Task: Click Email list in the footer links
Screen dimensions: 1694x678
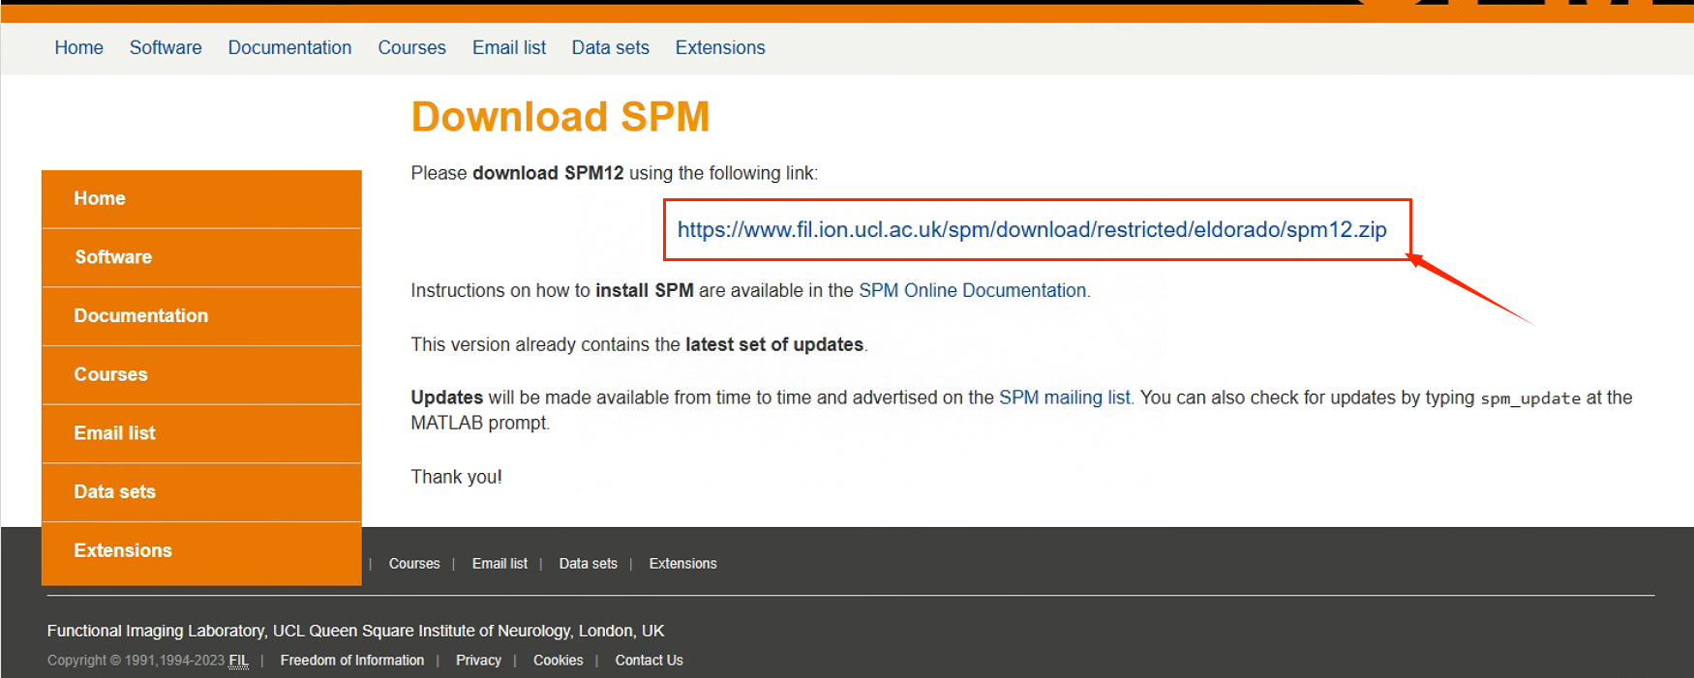Action: pos(499,564)
